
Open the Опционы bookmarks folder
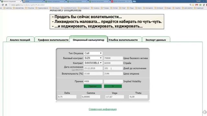(x=29, y=8)
